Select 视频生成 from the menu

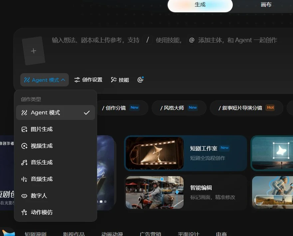56,146
